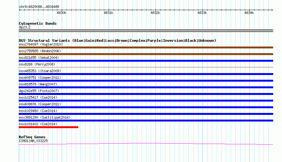Click the thin brown line for nsv8268
The height and width of the screenshot is (162, 282).
146,67
